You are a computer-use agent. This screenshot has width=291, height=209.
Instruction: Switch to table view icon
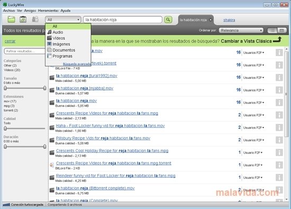[x=281, y=31]
